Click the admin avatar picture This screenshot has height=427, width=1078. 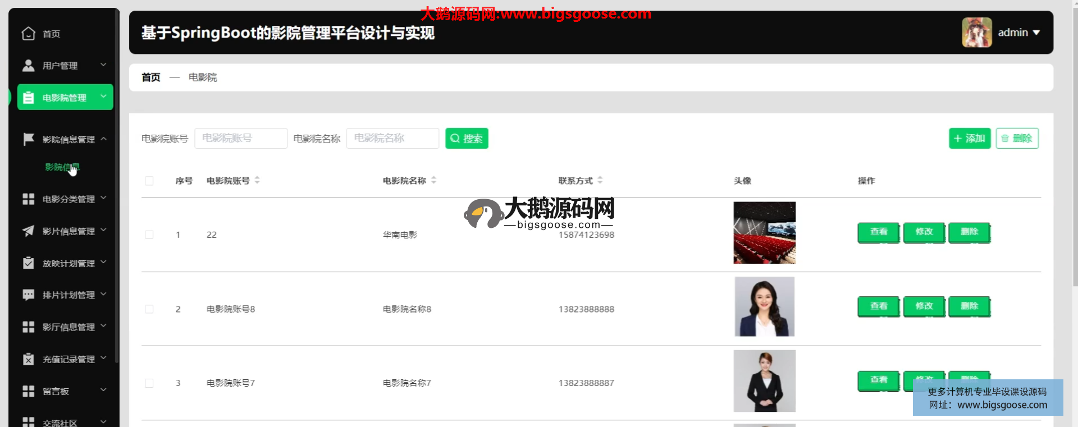pos(976,33)
